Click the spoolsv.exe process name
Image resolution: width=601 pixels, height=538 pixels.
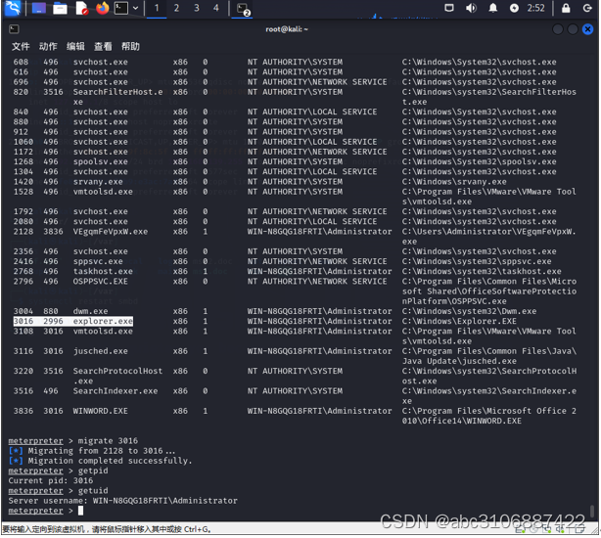coord(101,161)
